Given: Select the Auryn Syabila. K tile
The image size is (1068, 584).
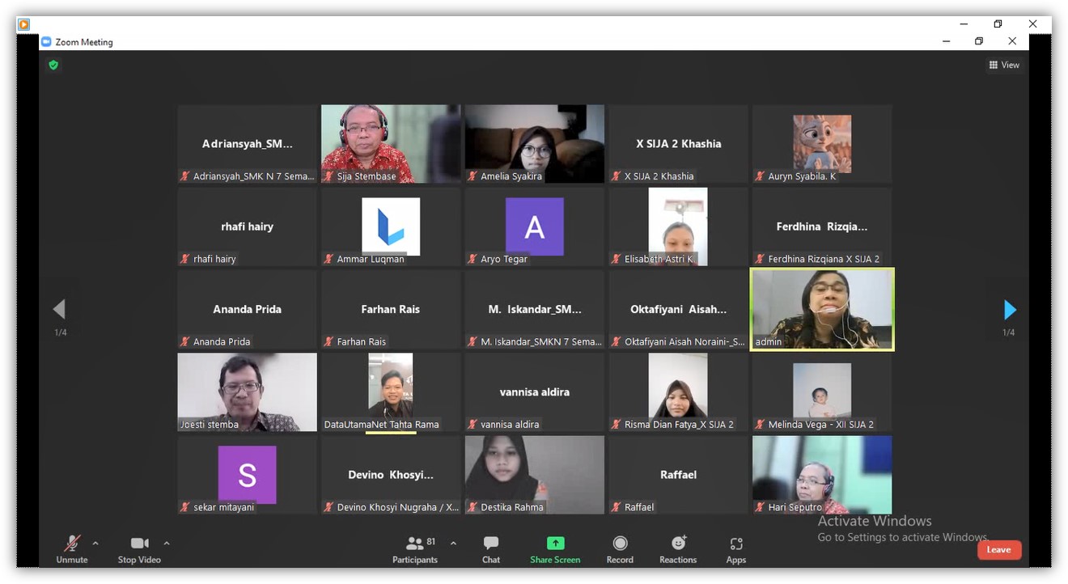Looking at the screenshot, I should (822, 144).
